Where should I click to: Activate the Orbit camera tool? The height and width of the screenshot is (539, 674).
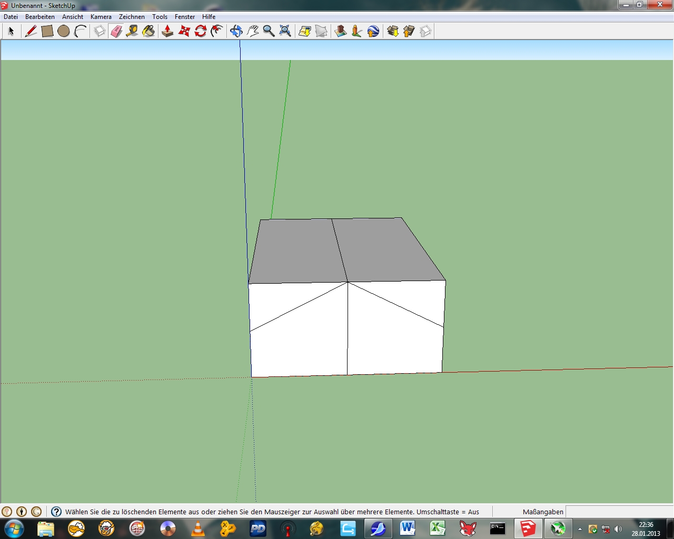tap(236, 31)
